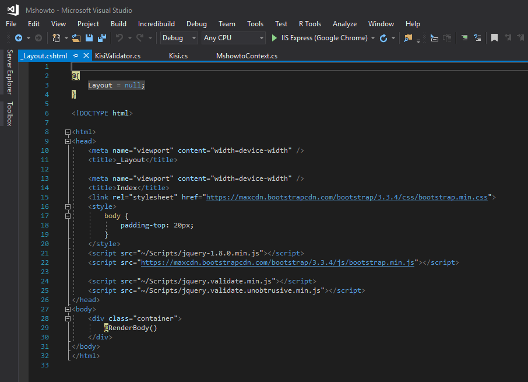
Task: Open the back navigation history dropdown
Action: coord(29,38)
